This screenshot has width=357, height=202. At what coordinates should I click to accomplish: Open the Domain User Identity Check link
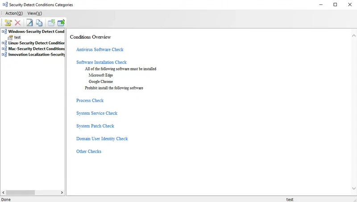click(x=102, y=139)
